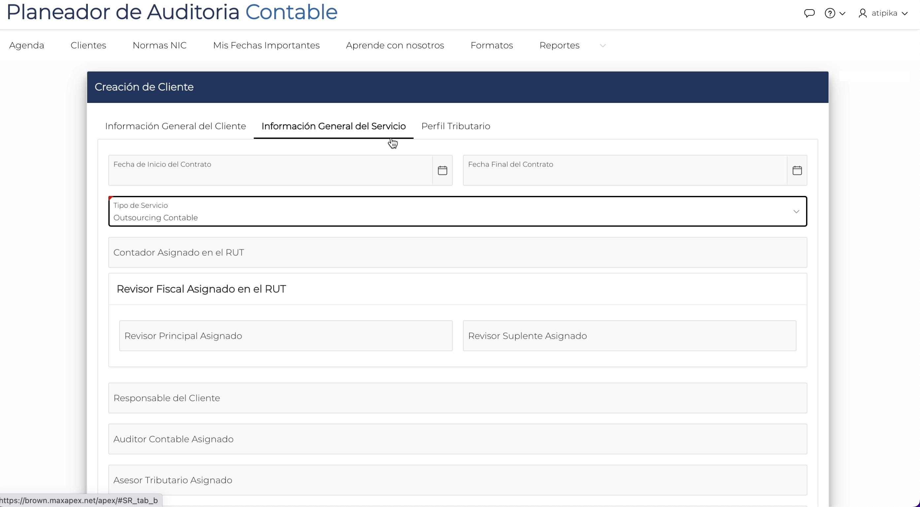Open the Clientes menu item
The image size is (920, 507).
pos(88,45)
